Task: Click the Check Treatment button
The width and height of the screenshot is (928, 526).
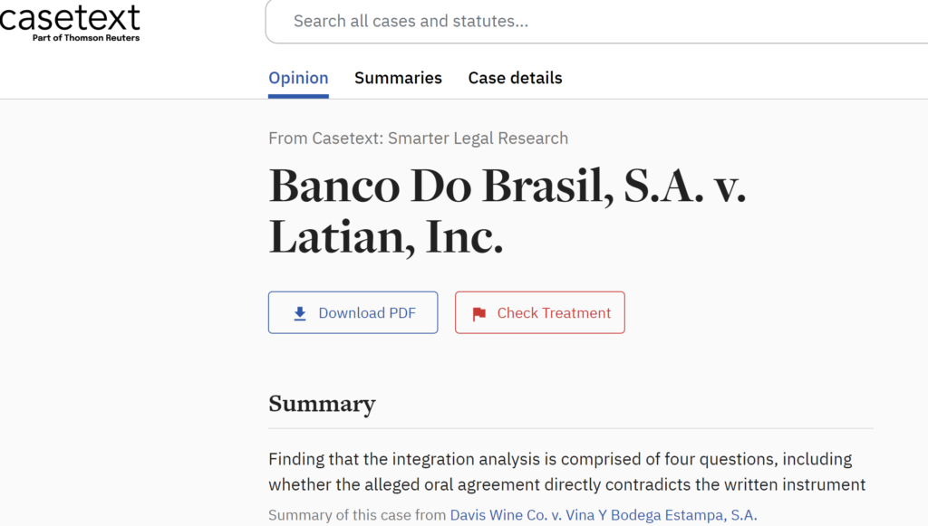Action: pyautogui.click(x=540, y=312)
